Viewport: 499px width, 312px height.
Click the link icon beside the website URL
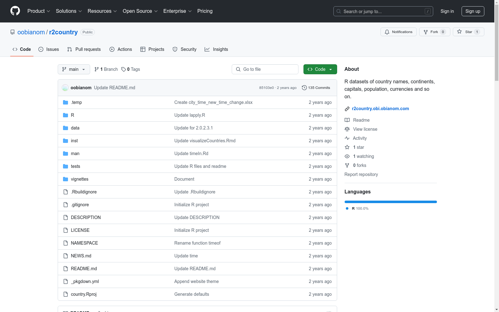(x=347, y=109)
